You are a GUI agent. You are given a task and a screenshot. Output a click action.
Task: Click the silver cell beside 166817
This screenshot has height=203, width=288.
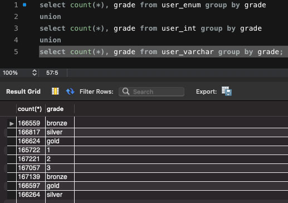[60, 132]
